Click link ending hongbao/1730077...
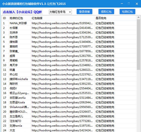141x132 pixels. [62, 47]
